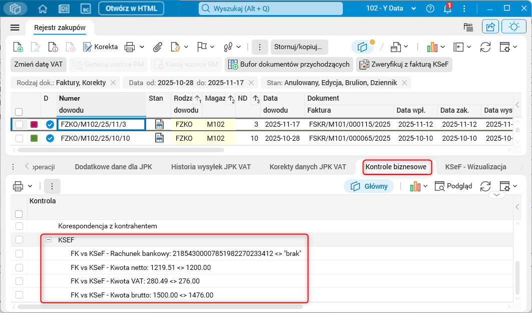532x313 pixels.
Task: Click the BC icon in title bar
Action: point(86,9)
